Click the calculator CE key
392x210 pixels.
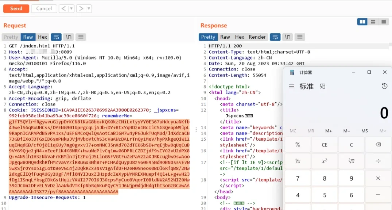pos(325,145)
